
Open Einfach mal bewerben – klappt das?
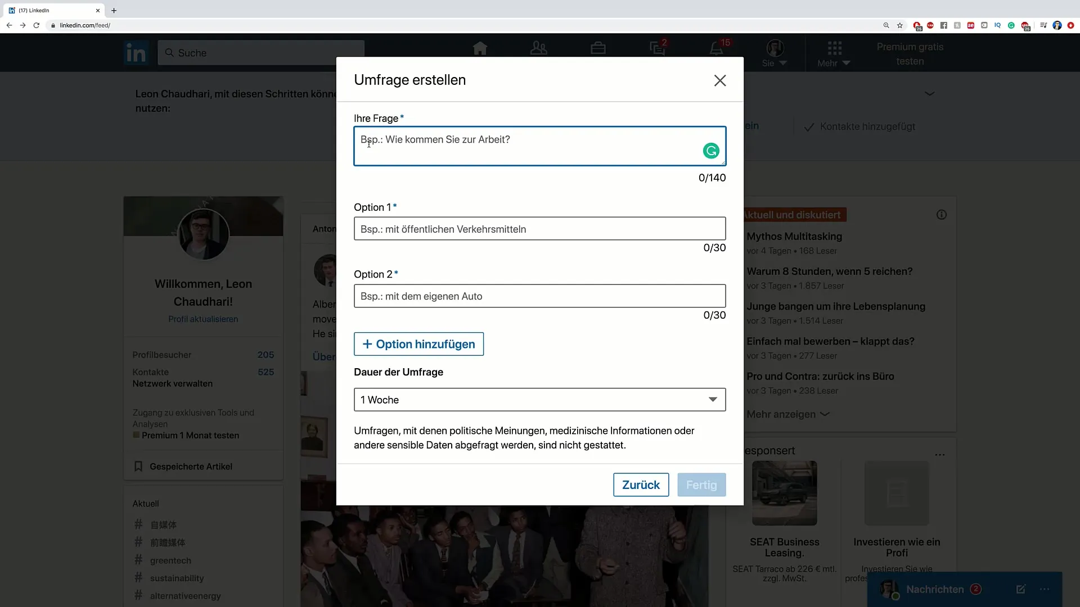coord(830,341)
